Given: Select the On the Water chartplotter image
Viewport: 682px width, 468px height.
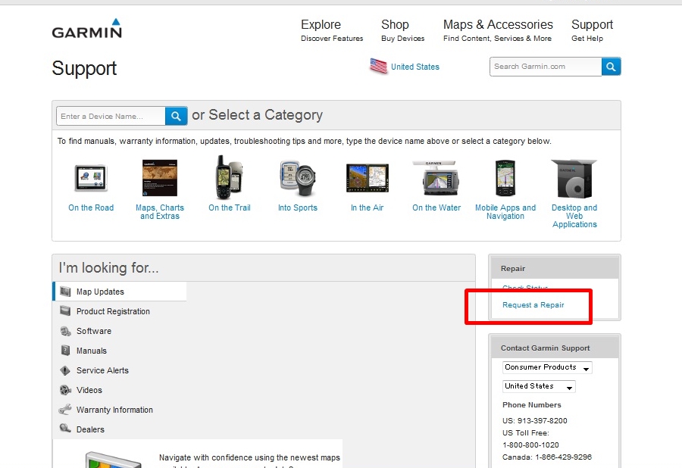Looking at the screenshot, I should click(x=436, y=178).
